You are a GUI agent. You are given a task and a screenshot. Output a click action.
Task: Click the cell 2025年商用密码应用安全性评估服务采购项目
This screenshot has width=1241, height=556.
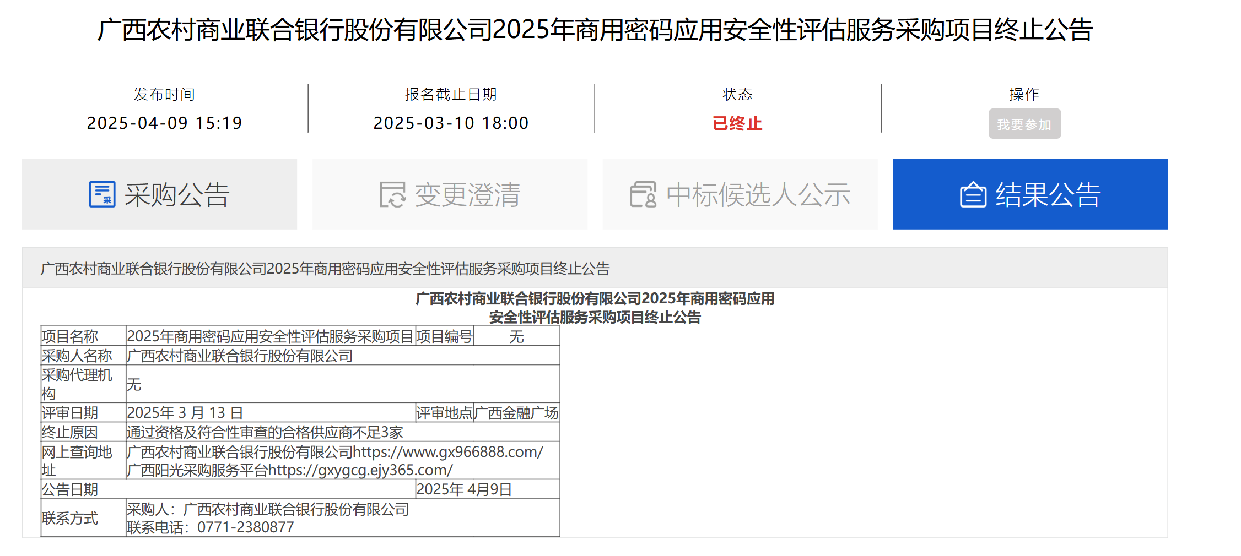pos(270,336)
